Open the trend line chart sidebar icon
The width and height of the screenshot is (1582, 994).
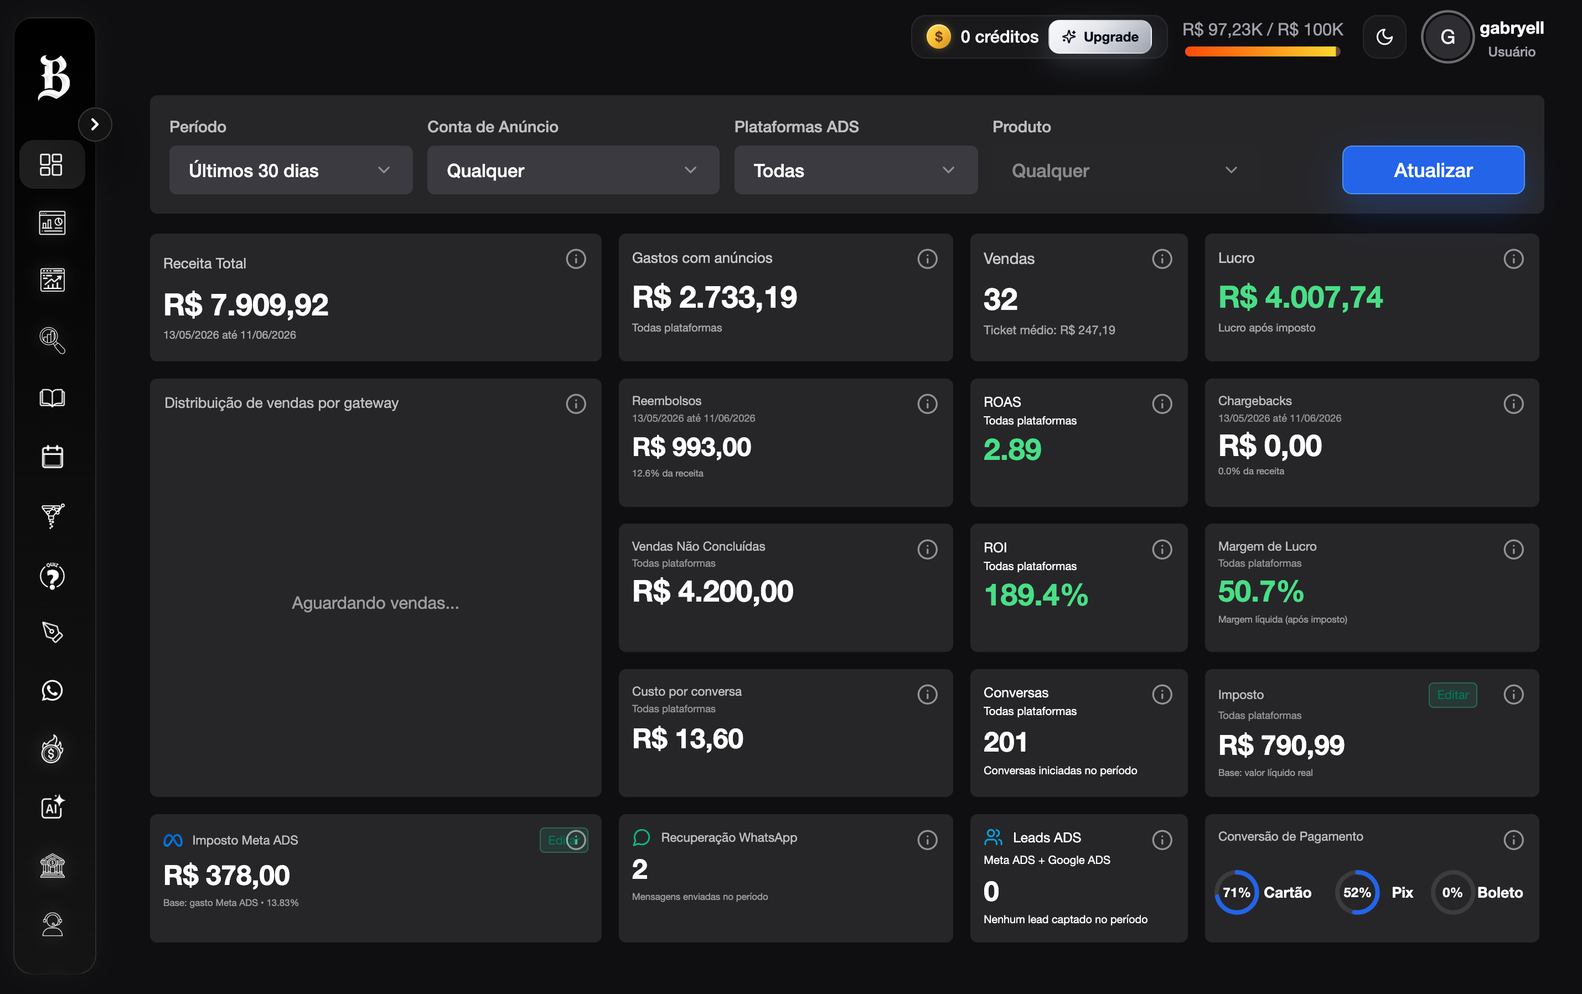[52, 281]
